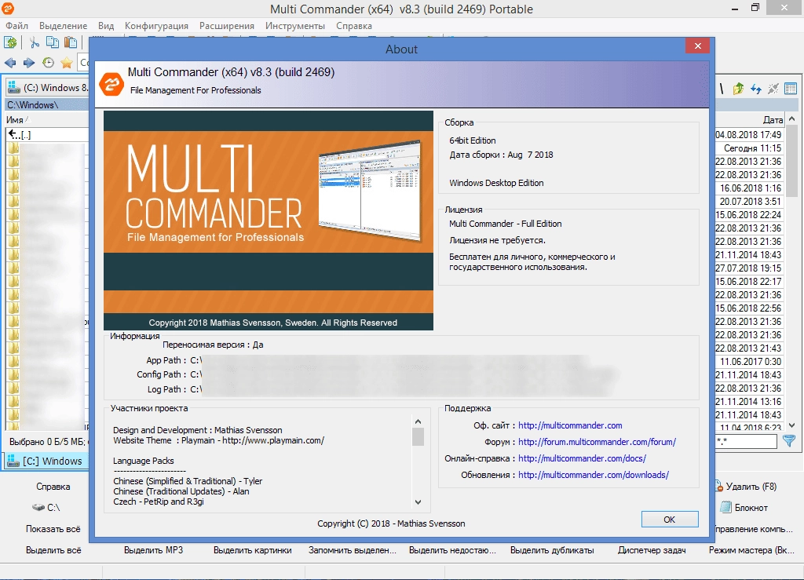Screen dimensions: 804x580
Task: Click the copy icon in toolbar
Action: [53, 42]
